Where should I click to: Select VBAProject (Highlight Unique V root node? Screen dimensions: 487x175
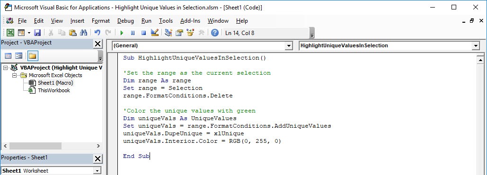pyautogui.click(x=61, y=68)
